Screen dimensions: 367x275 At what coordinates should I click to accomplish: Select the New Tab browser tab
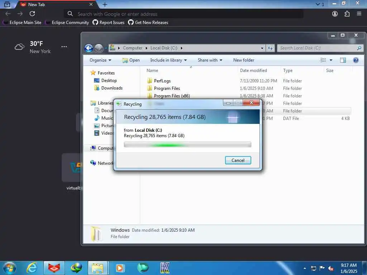[x=56, y=4]
